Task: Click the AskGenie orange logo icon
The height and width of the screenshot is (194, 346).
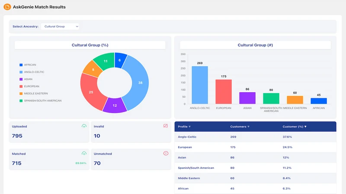Action: (7, 7)
